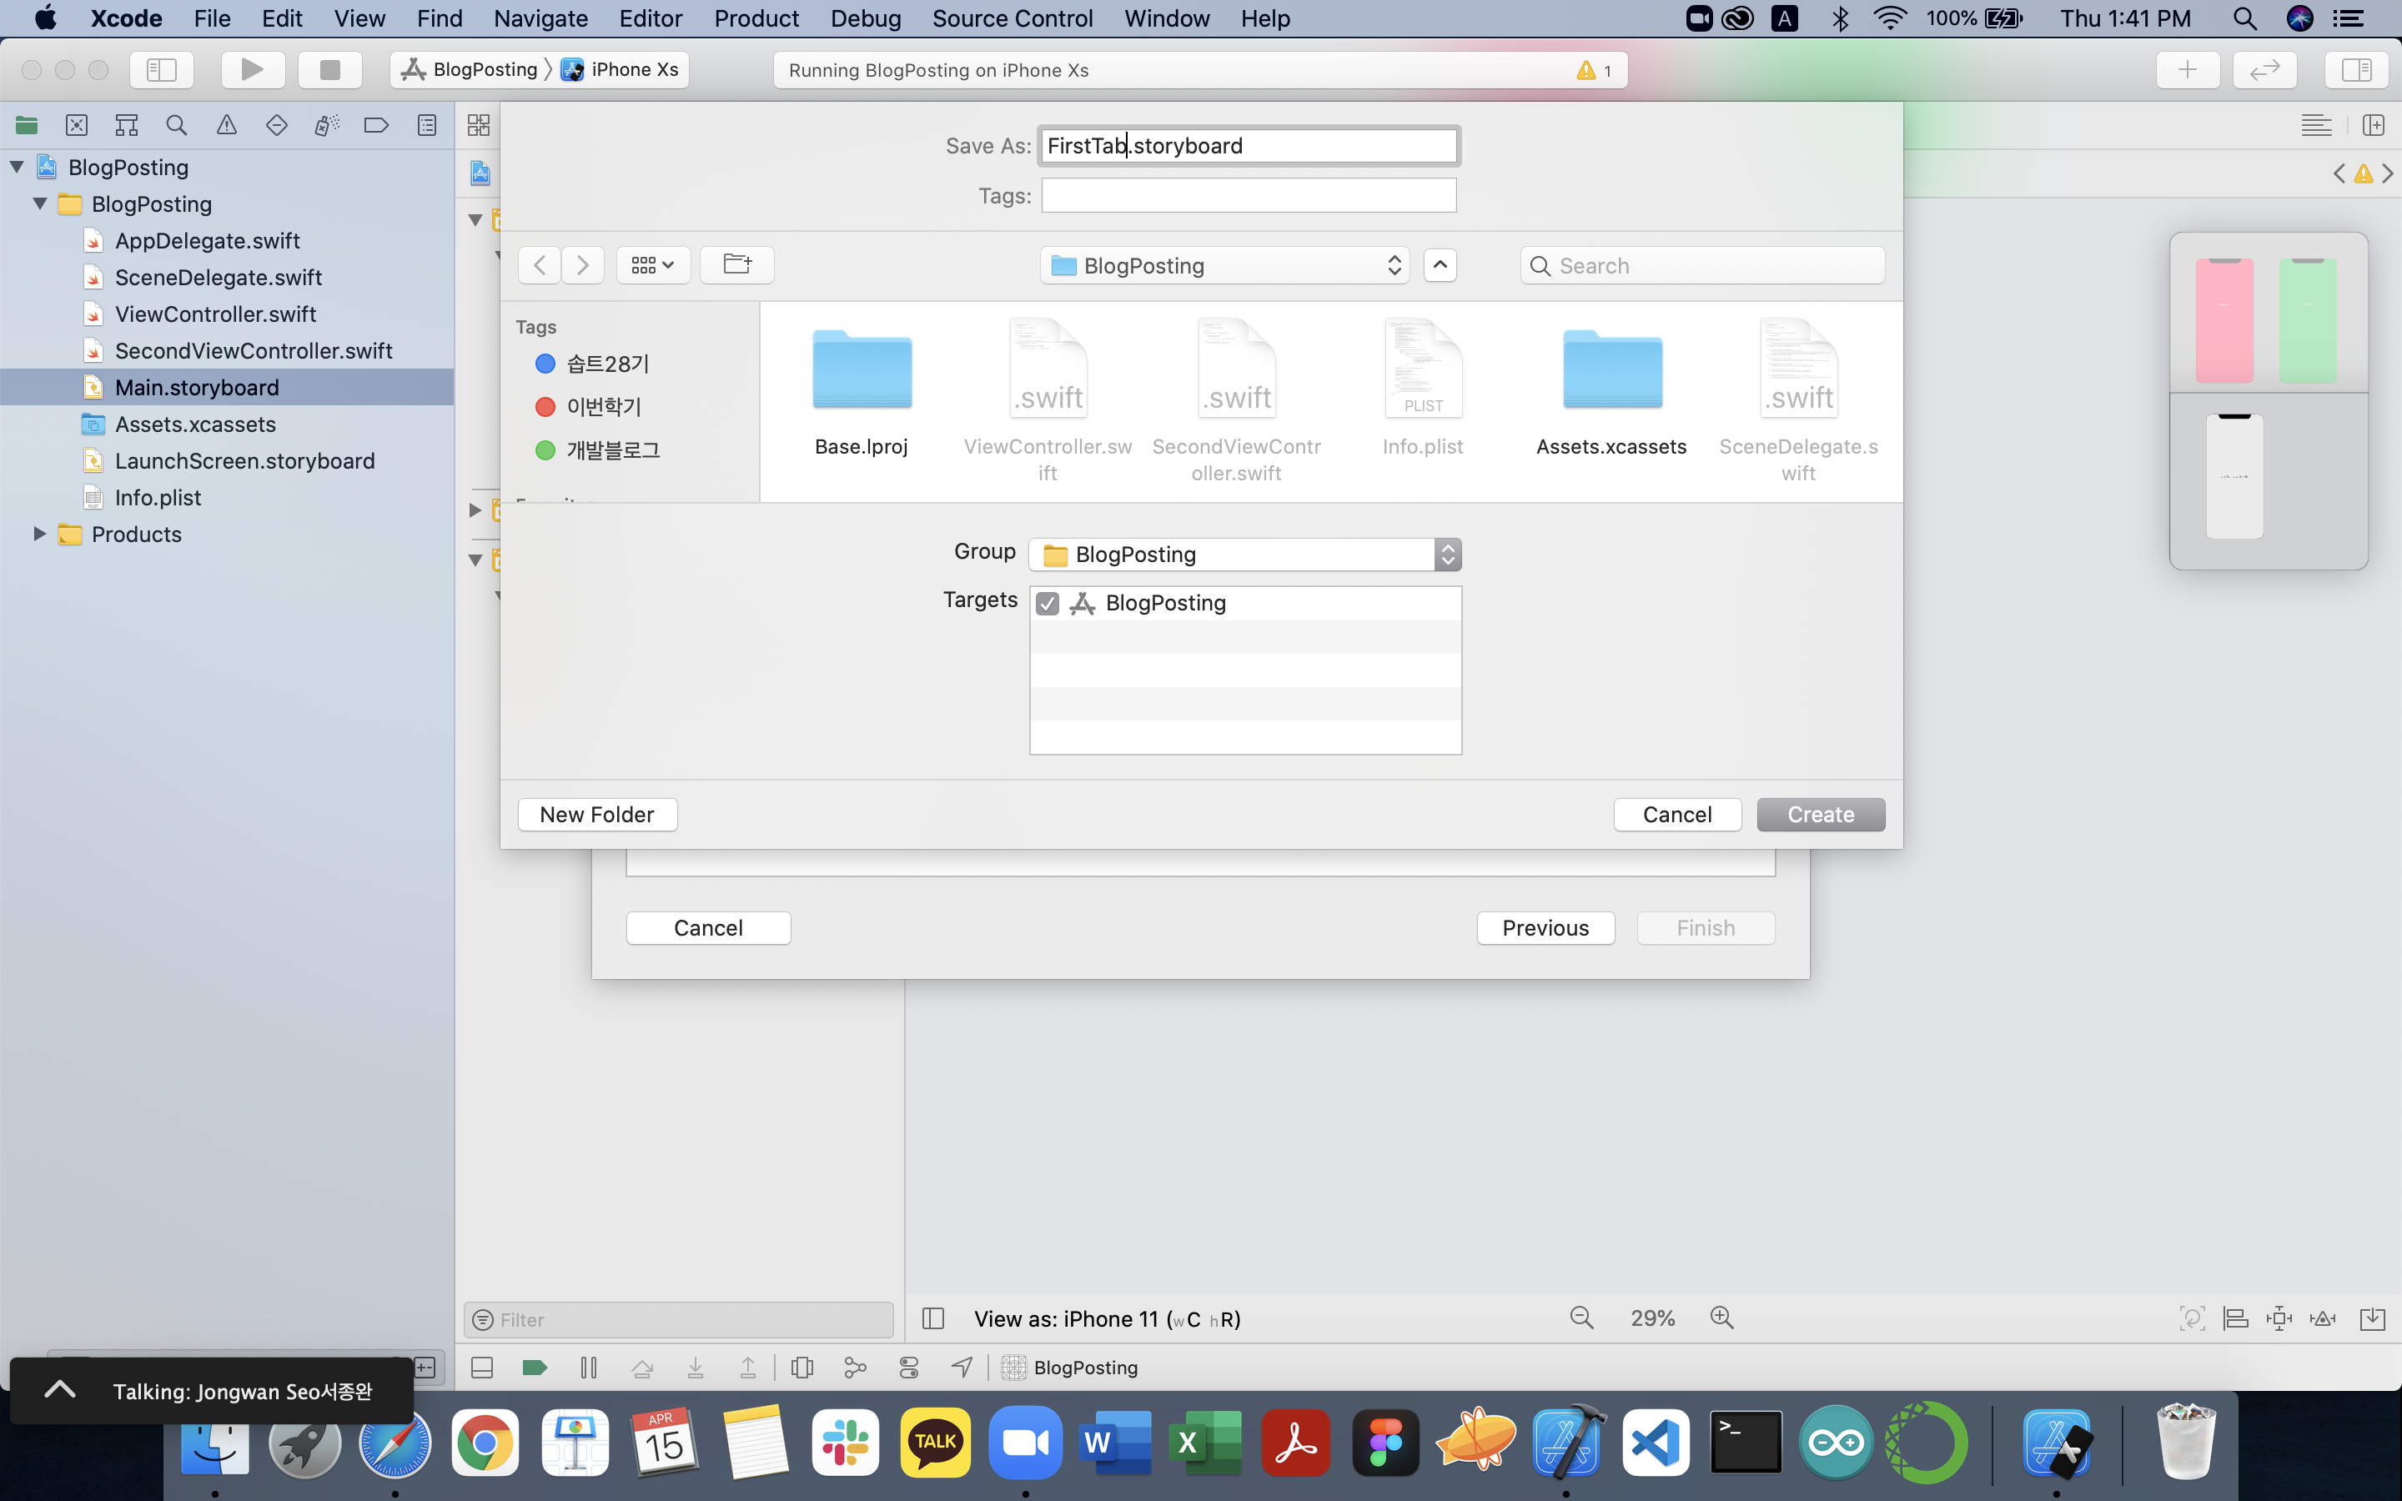Select BlogPosting scheme in toolbar

470,69
